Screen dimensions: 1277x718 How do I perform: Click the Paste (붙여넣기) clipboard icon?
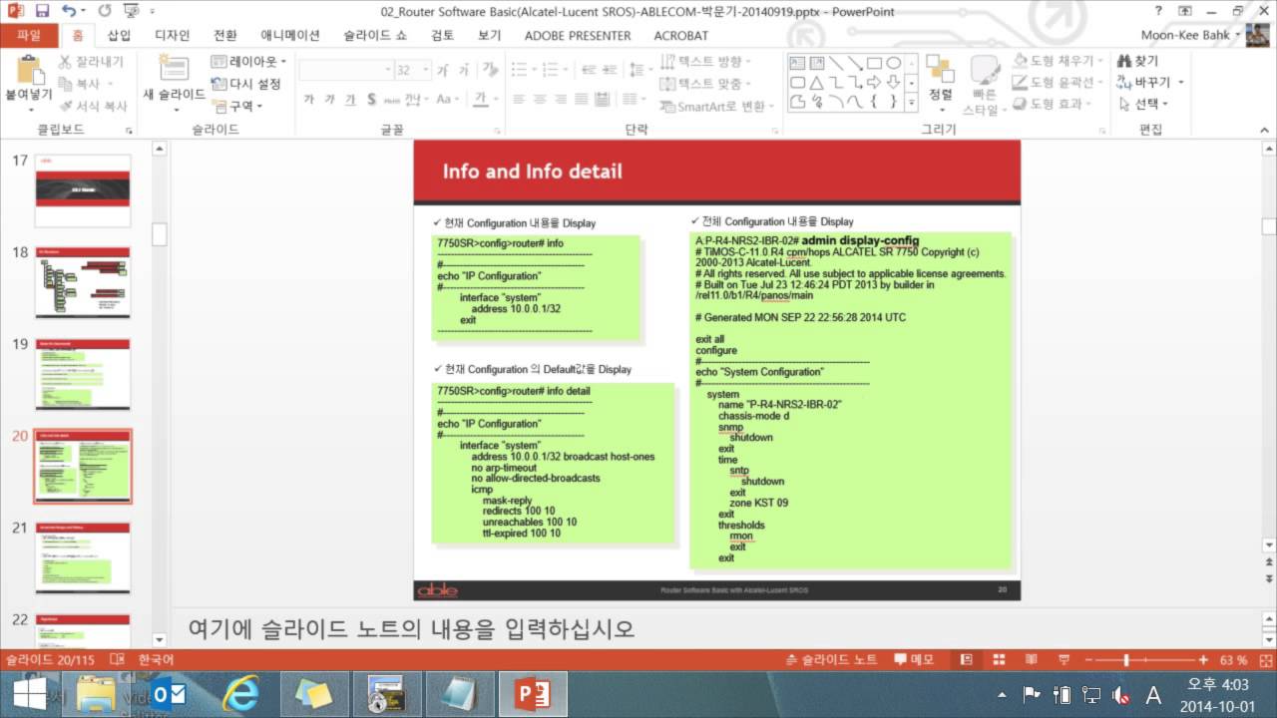click(x=30, y=69)
